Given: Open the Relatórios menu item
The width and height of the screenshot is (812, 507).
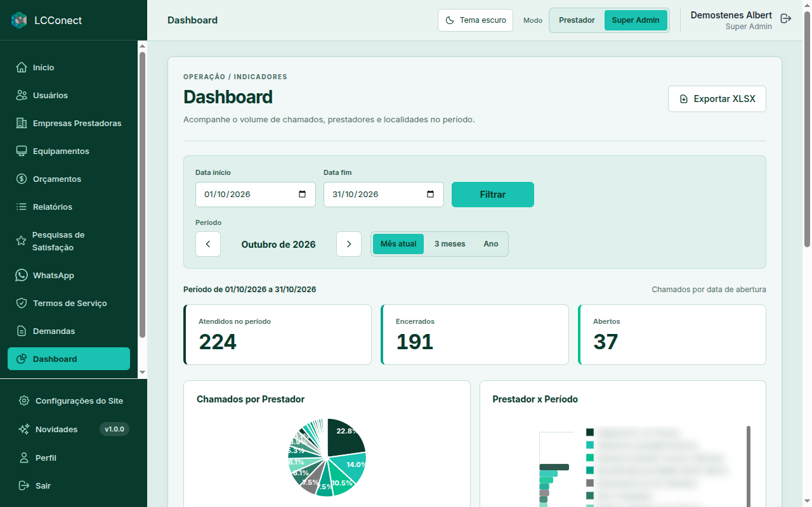Looking at the screenshot, I should pos(69,207).
